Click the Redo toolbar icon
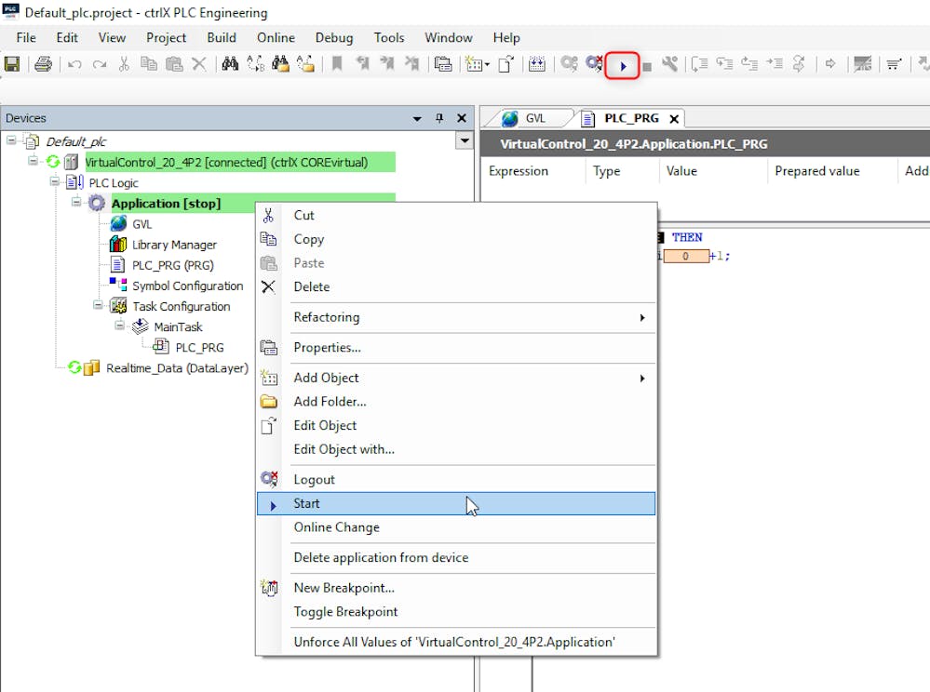Screen dimensions: 930x692 point(100,64)
